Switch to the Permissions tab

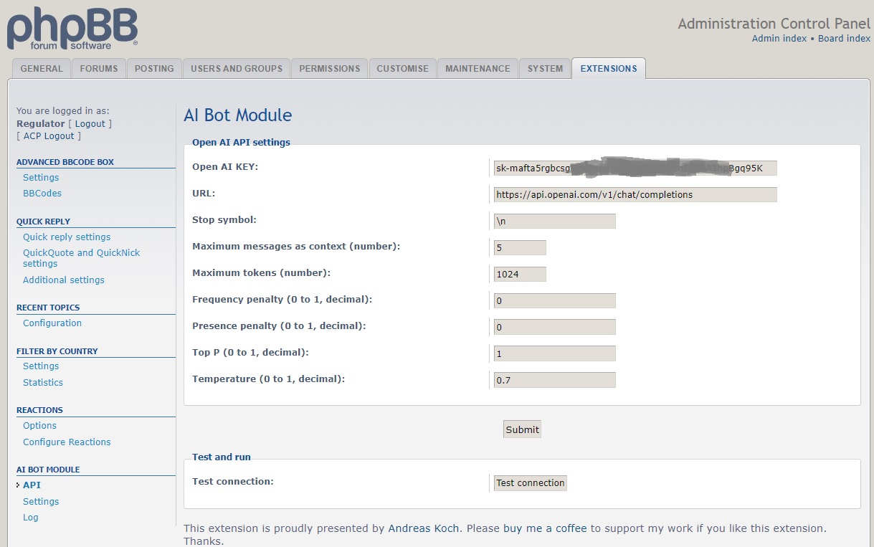click(330, 69)
